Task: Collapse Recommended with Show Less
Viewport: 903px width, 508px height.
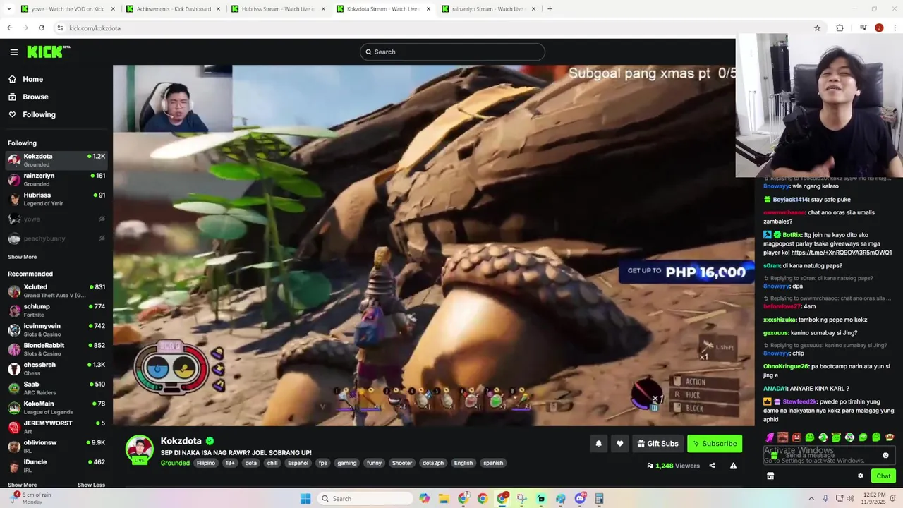Action: point(91,485)
